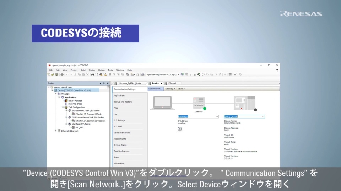
Task: Open the Application [Device: PLC Logic] dropdown
Action: click(x=179, y=75)
